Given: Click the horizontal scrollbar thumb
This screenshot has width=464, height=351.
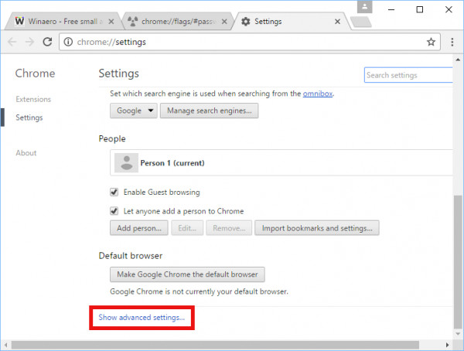Looking at the screenshot, I should (x=215, y=345).
